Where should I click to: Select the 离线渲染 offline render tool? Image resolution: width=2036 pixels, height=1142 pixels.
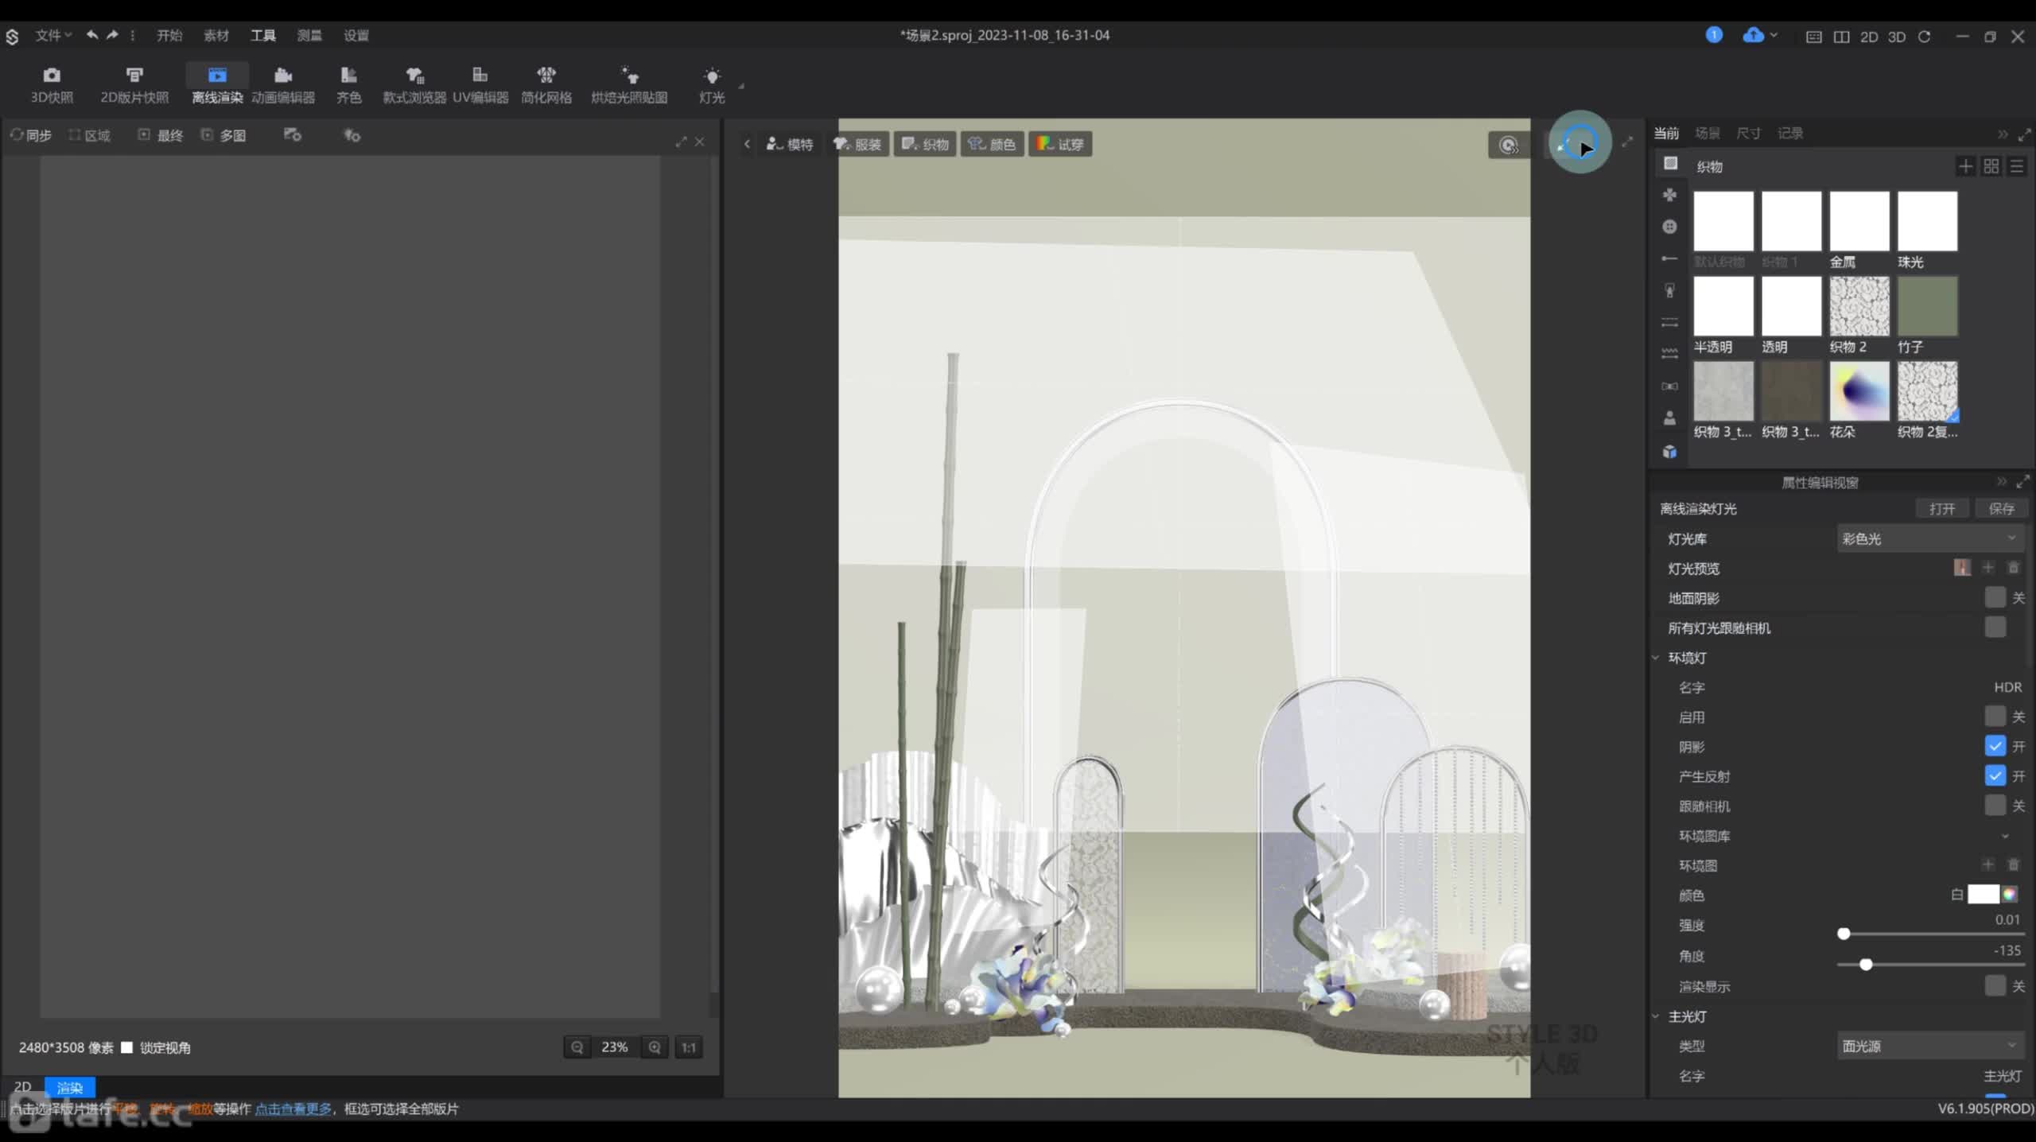[x=217, y=85]
